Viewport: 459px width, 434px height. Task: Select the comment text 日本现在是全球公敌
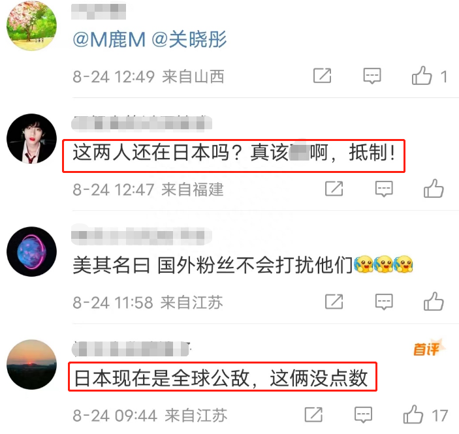pyautogui.click(x=162, y=378)
